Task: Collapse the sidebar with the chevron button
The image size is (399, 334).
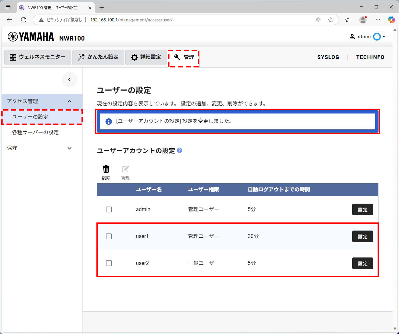Action: [69, 79]
